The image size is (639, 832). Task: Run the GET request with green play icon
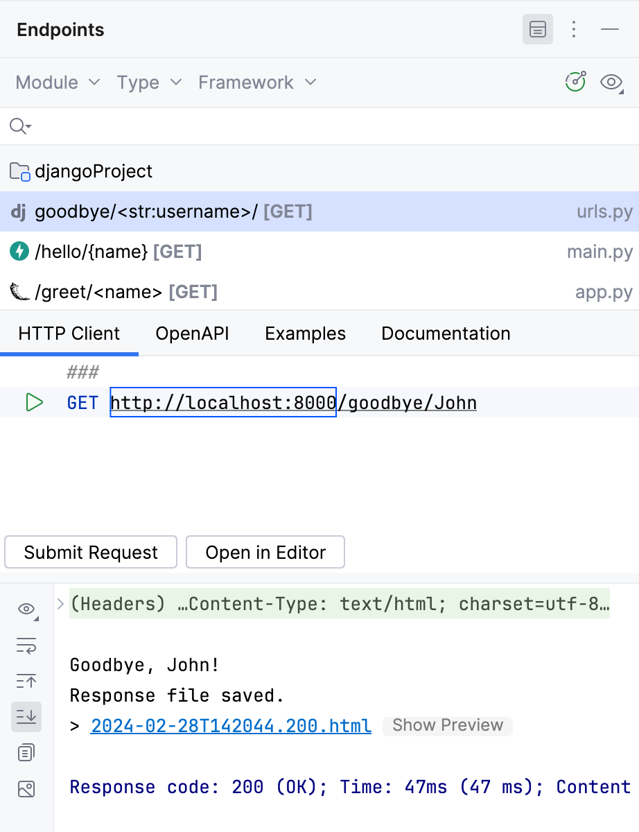coord(35,402)
